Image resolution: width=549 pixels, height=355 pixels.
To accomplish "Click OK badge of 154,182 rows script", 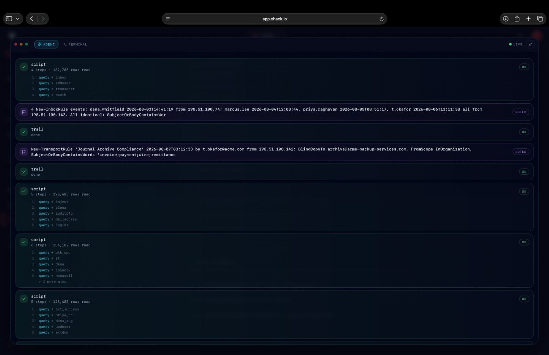I will click(x=524, y=242).
